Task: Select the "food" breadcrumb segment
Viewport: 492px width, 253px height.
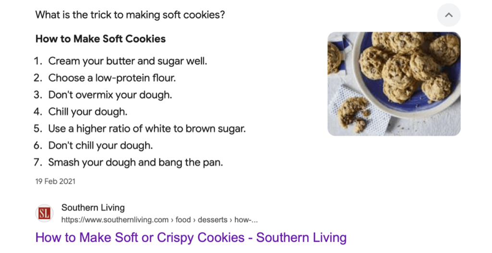Action: (x=183, y=220)
